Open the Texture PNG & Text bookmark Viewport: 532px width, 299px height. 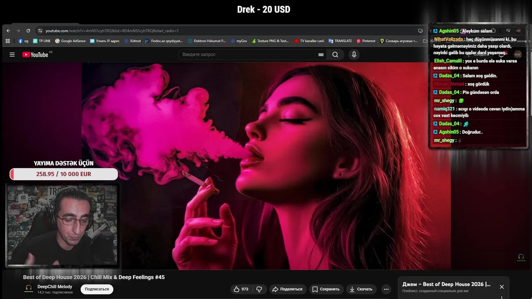(x=270, y=41)
